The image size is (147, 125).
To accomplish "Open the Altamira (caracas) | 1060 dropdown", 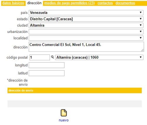I will tap(99, 57).
